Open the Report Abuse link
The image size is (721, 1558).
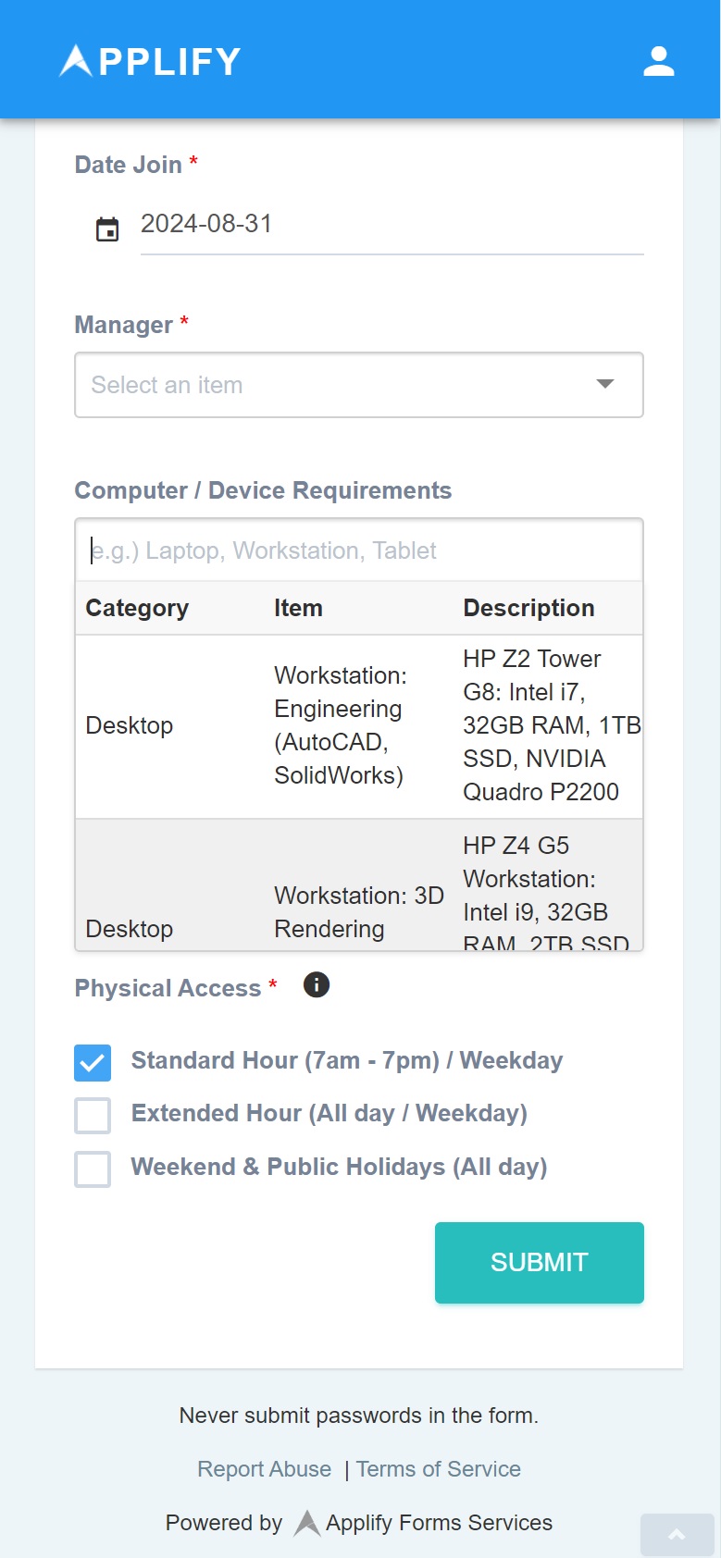[264, 1469]
